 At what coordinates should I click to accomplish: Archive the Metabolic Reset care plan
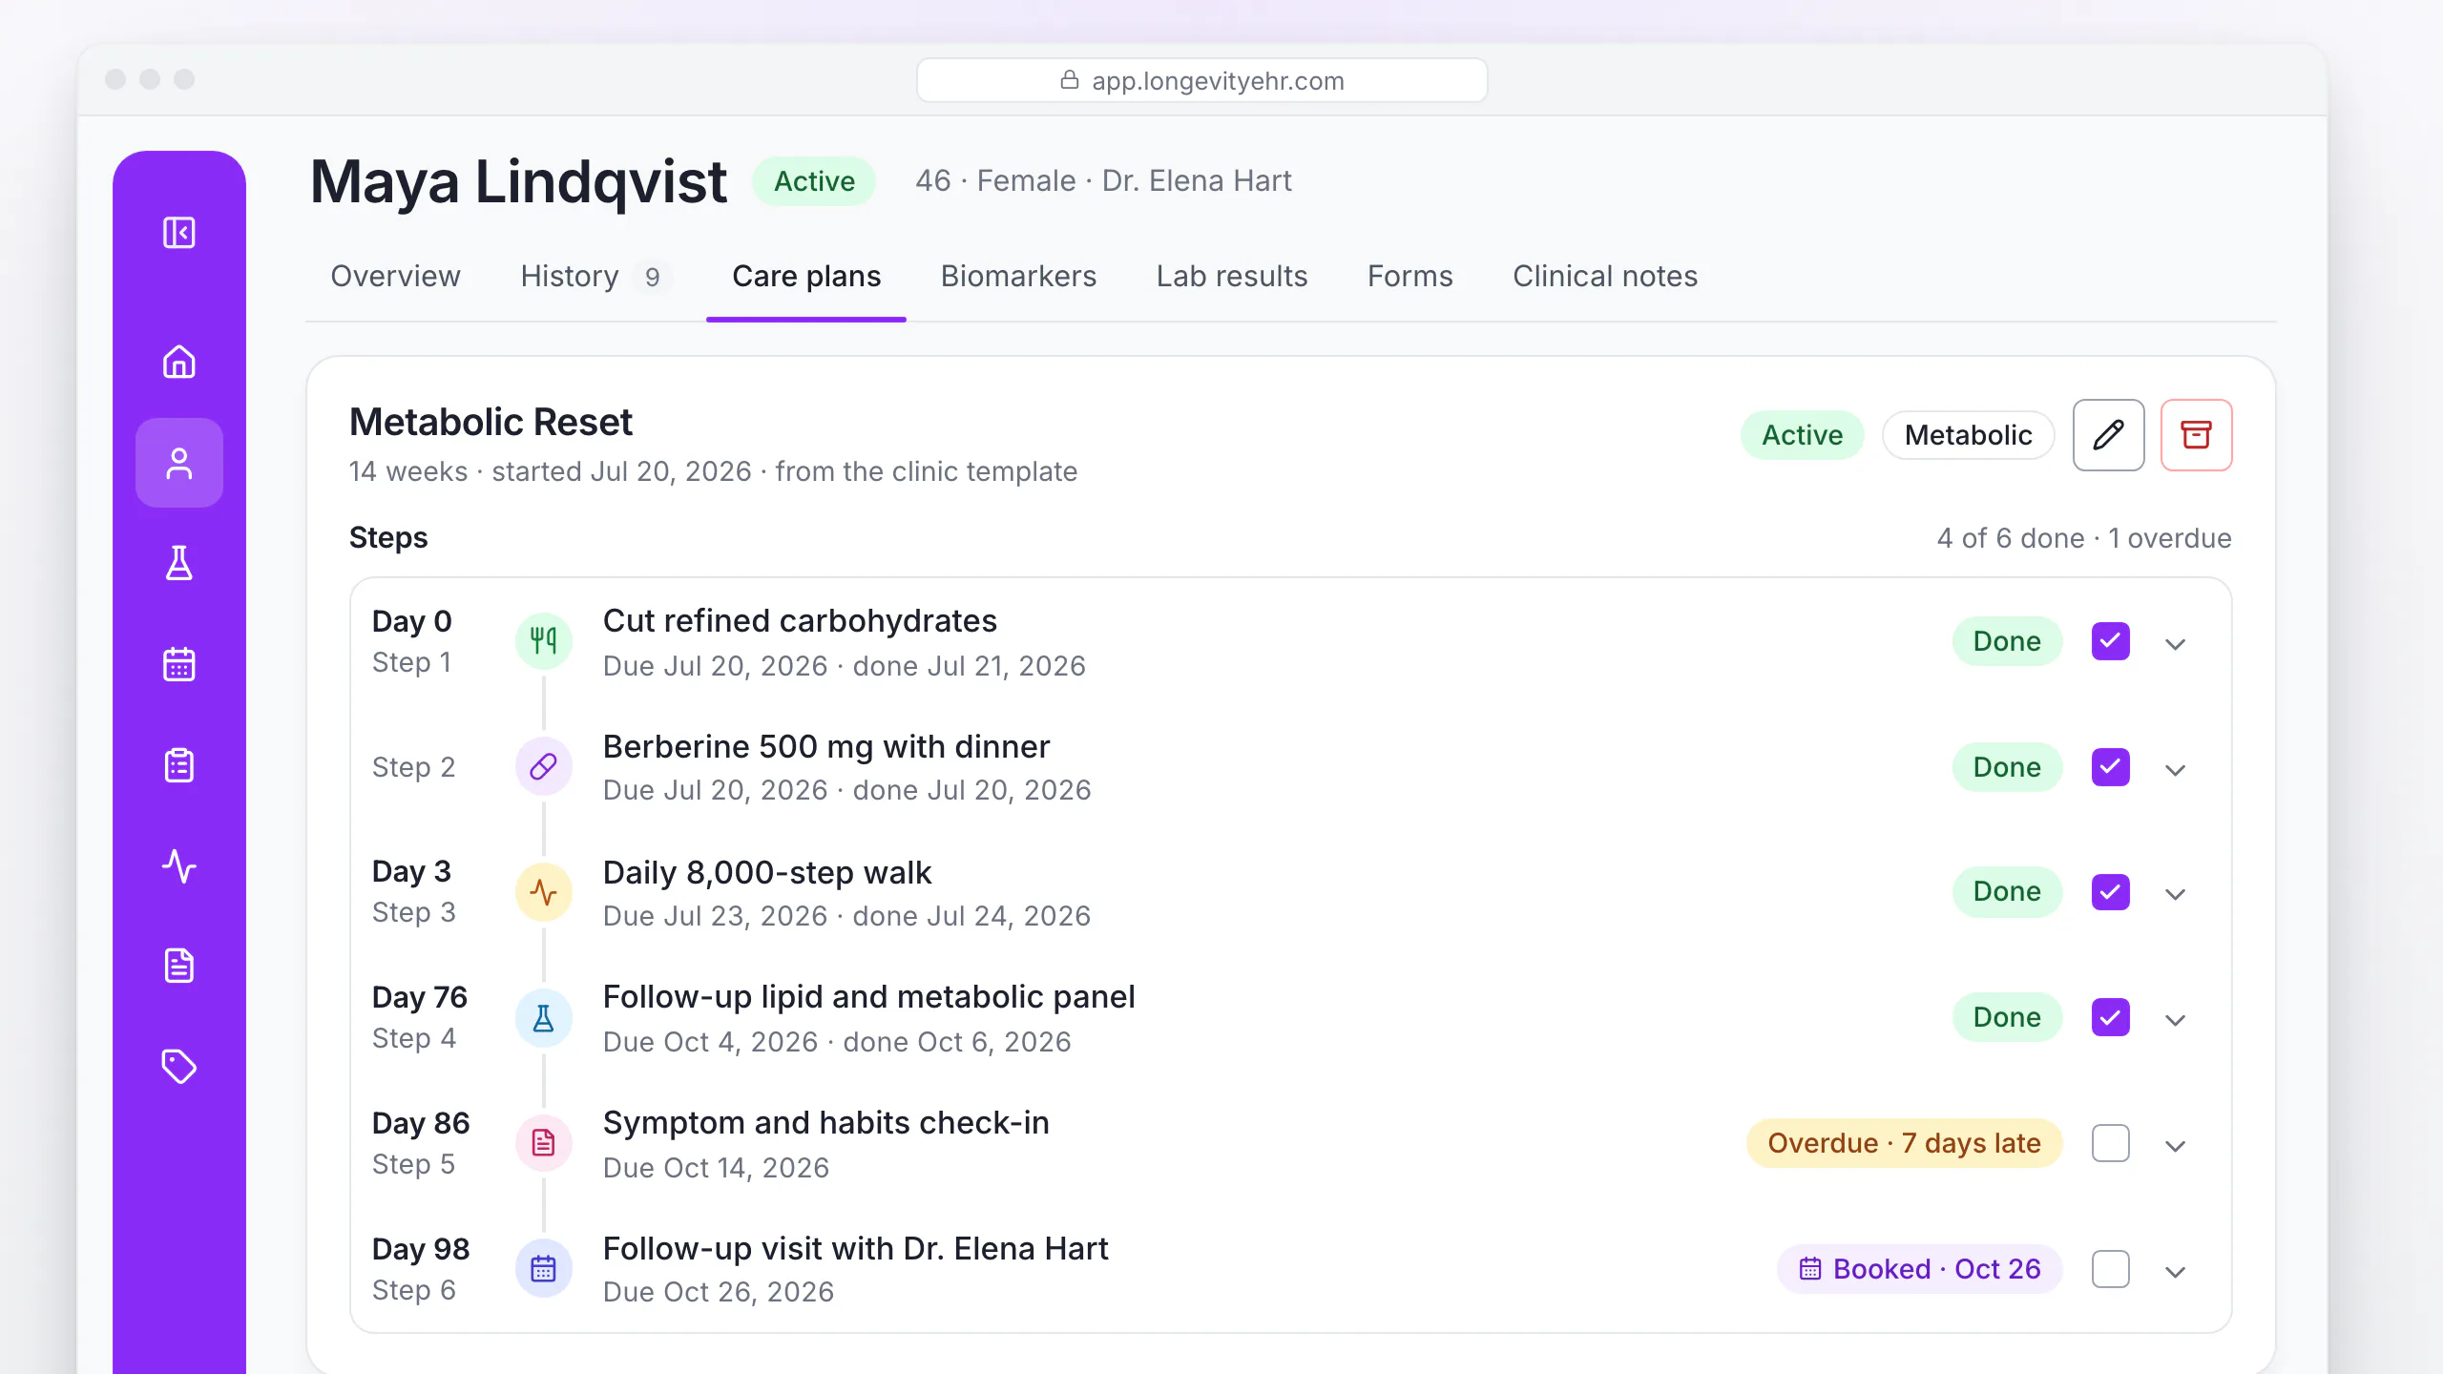(x=2196, y=435)
